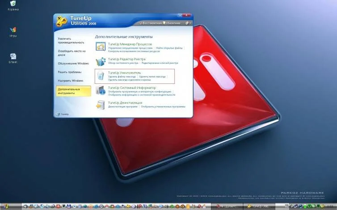This screenshot has height=210, width=337.
Task: Open the TuneUp Деинсталляция title link
Action: point(125,103)
